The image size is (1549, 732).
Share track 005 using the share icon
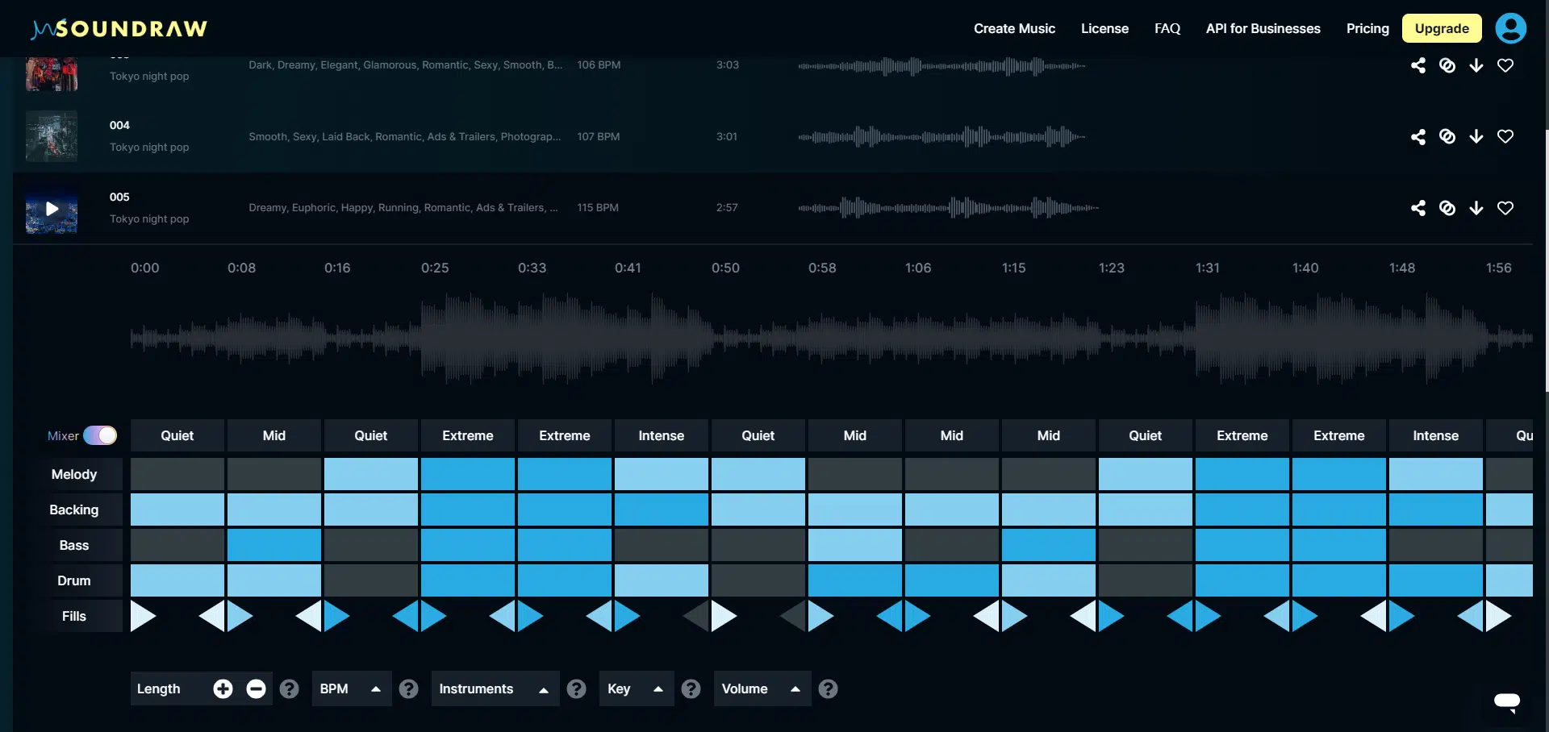click(x=1418, y=208)
